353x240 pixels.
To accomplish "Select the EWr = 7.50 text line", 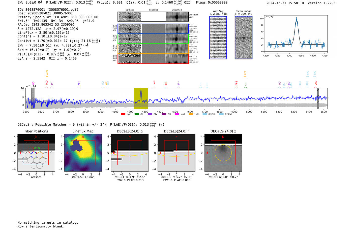I will (53, 46).
